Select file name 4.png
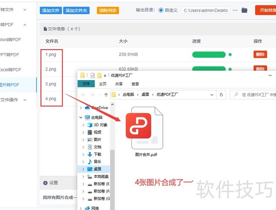276x210 pixels. (51, 98)
